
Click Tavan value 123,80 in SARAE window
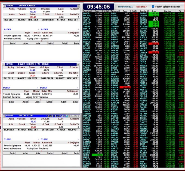tap(33, 11)
